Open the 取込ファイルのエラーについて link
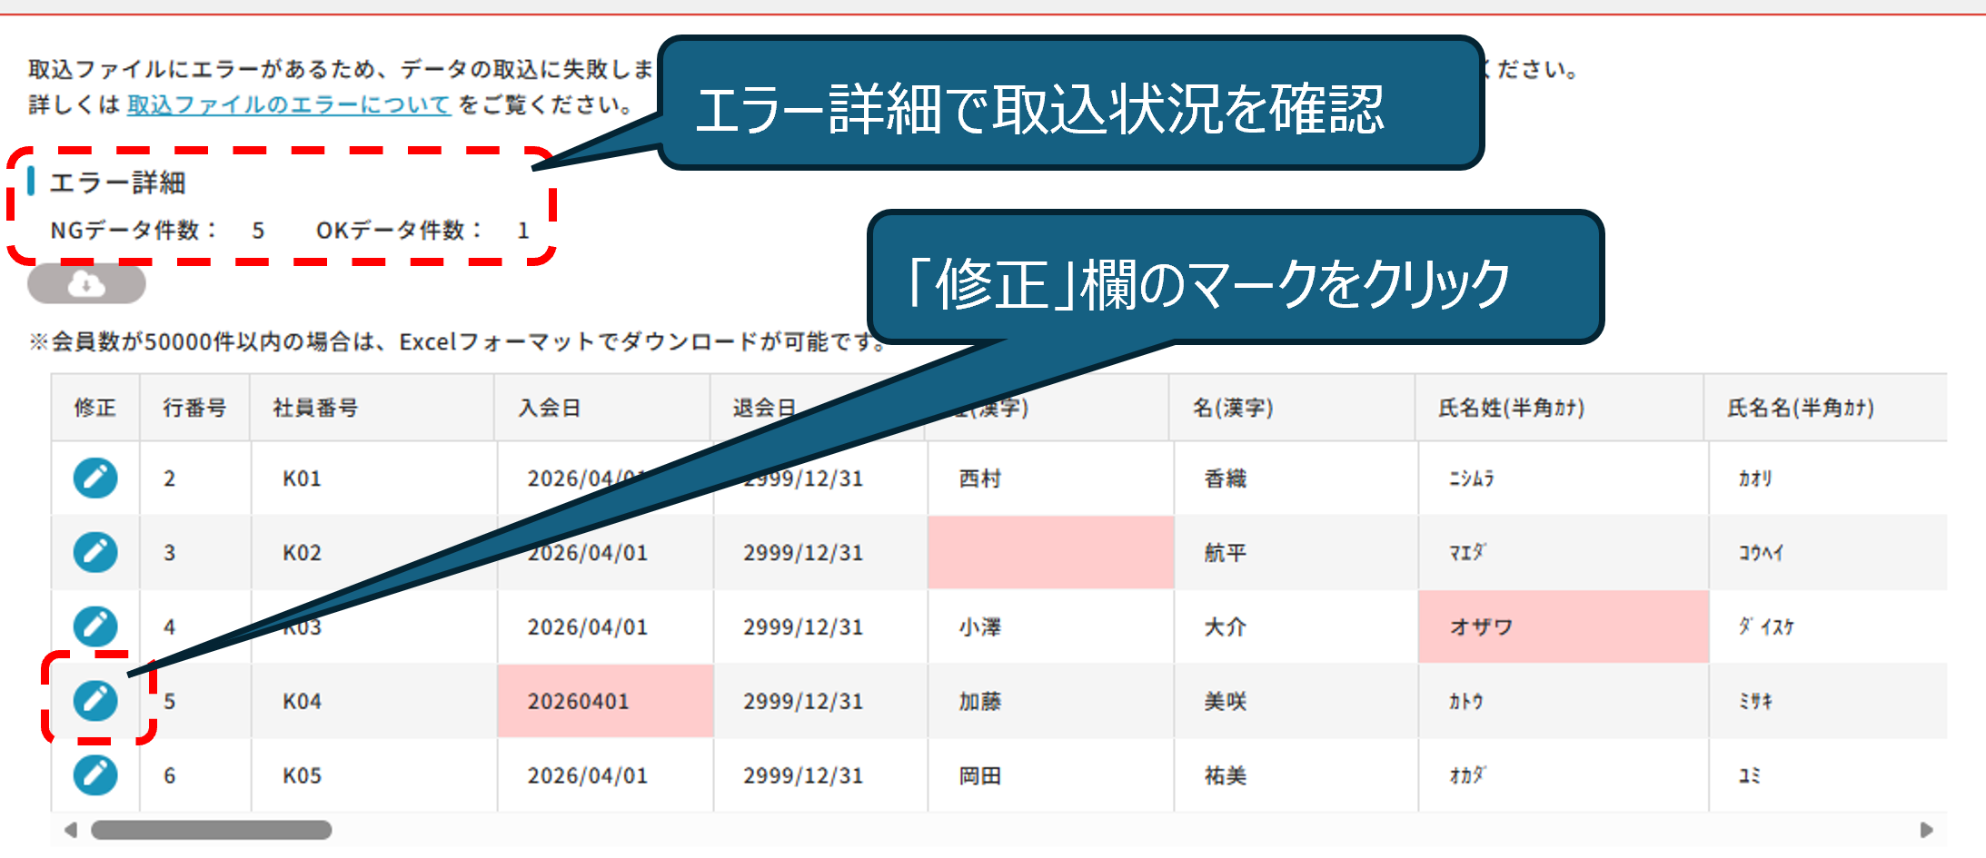Viewport: 1986px width, 858px height. pyautogui.click(x=289, y=104)
